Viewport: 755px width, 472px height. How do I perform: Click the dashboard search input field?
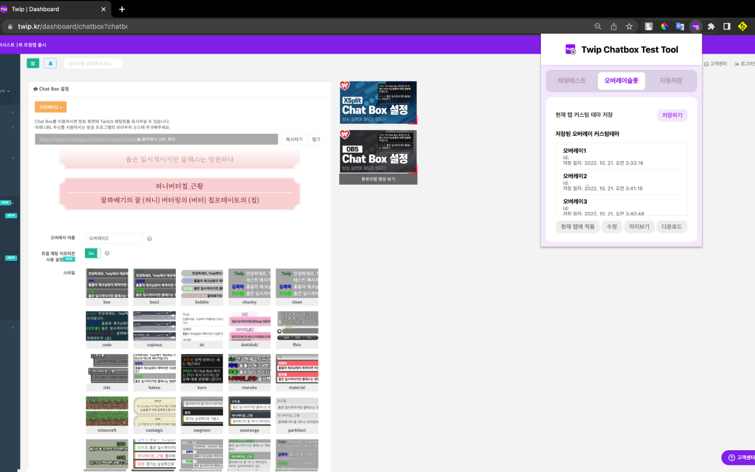tap(93, 63)
